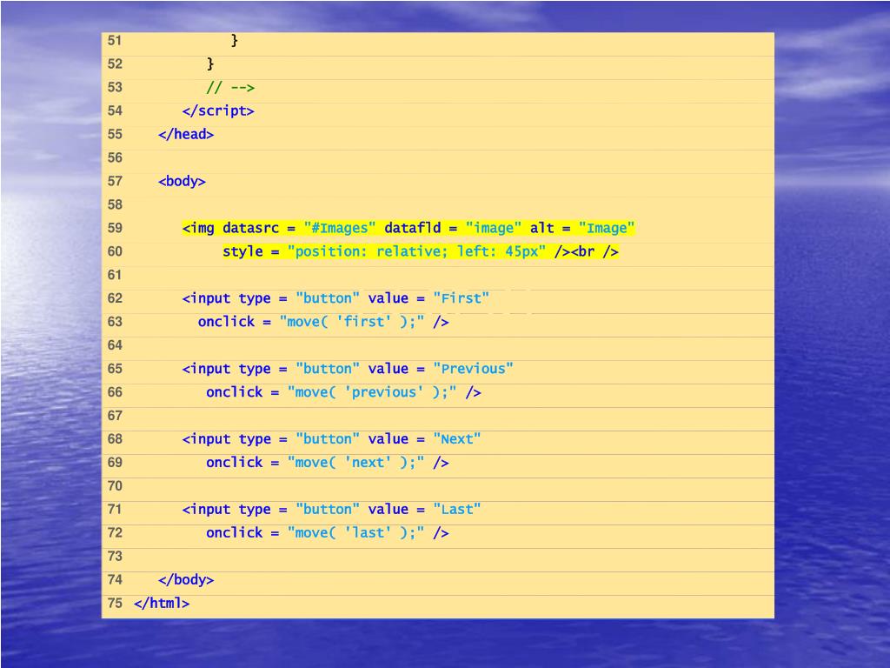890x668 pixels.
Task: Click the '"Last"' value on line 71
Action: coord(457,510)
